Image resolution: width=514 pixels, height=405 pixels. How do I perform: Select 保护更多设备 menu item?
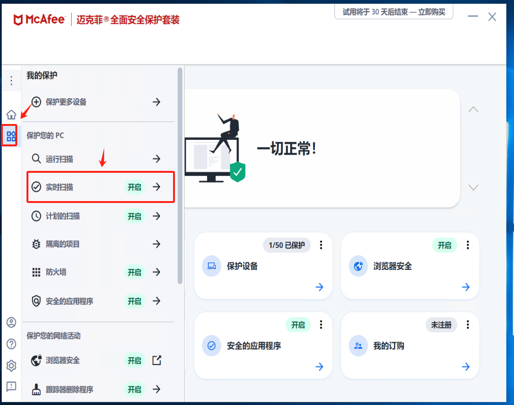(100, 102)
